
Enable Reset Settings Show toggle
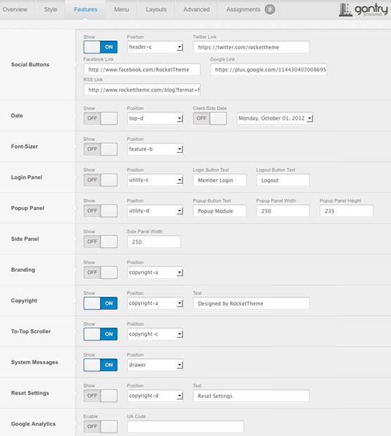click(x=100, y=396)
